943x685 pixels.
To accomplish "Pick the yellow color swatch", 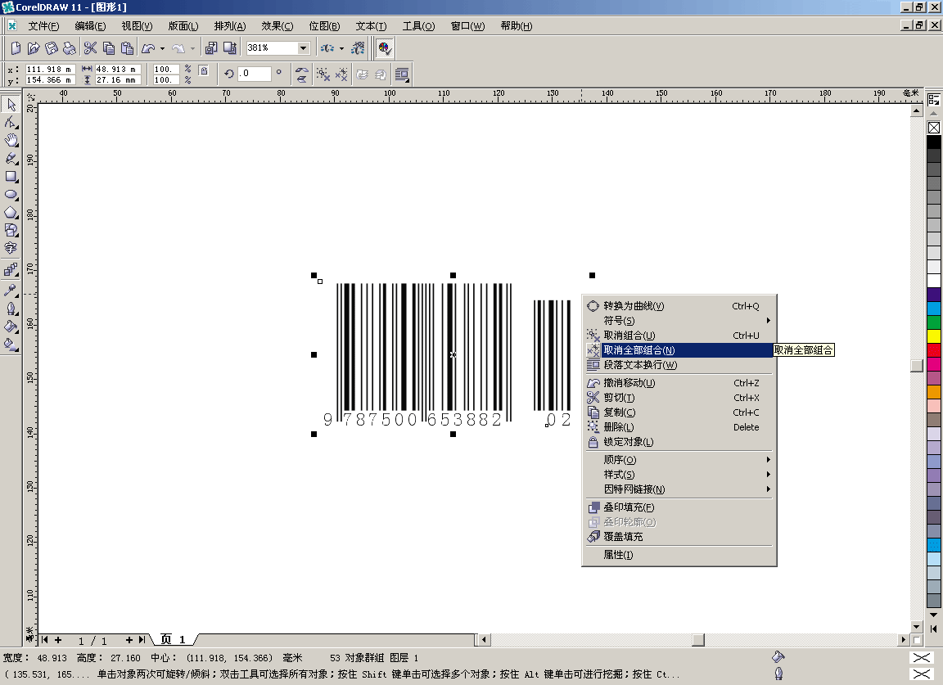I will tap(934, 336).
